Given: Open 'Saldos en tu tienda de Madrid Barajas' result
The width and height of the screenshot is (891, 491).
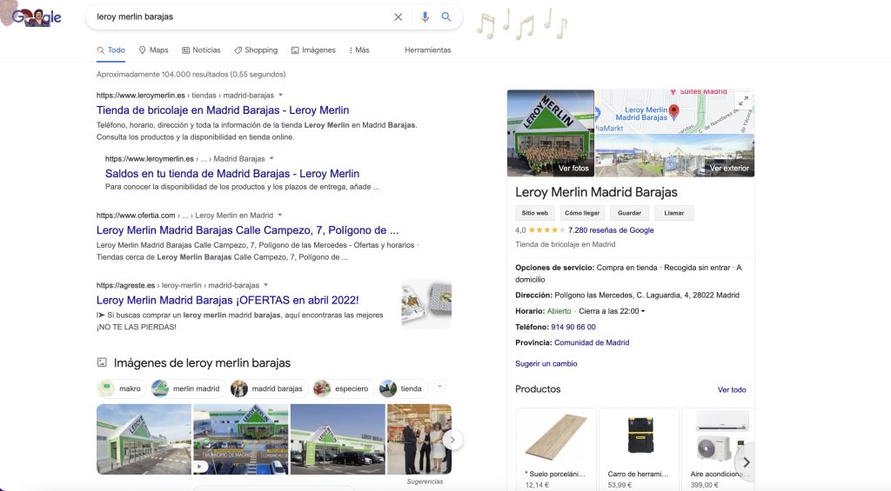Looking at the screenshot, I should pos(231,174).
